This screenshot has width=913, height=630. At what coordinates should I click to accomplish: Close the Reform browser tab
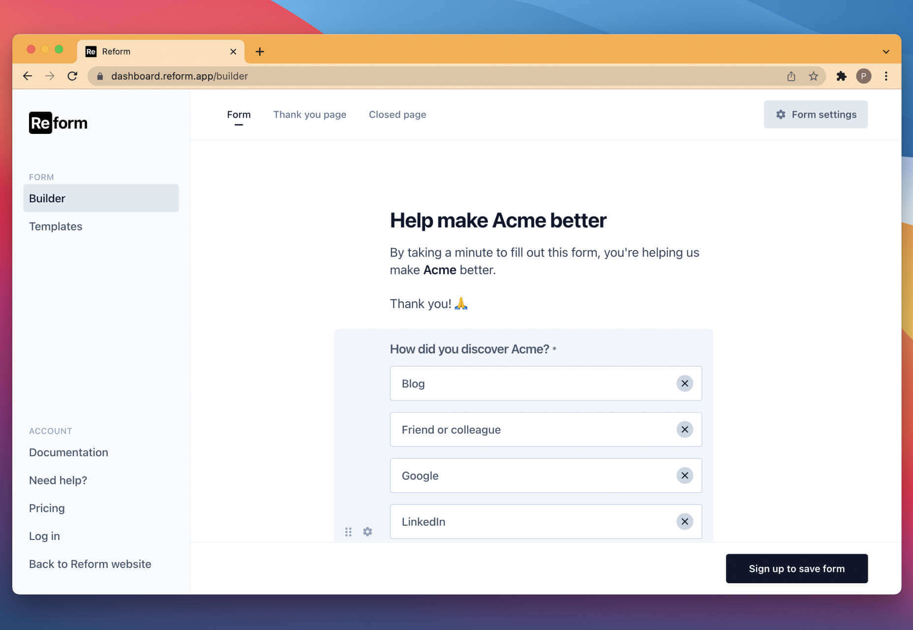click(x=233, y=52)
